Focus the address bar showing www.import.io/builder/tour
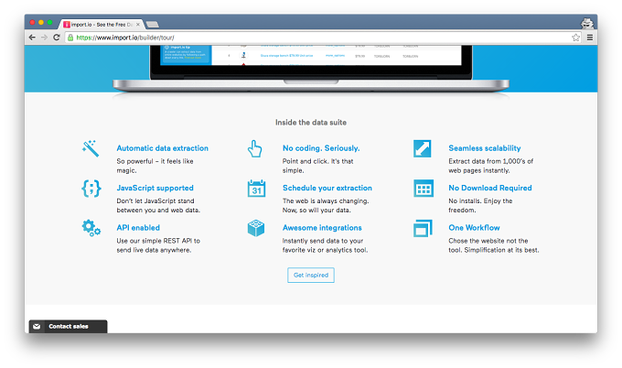Viewport: 622px width, 368px height. [317, 38]
